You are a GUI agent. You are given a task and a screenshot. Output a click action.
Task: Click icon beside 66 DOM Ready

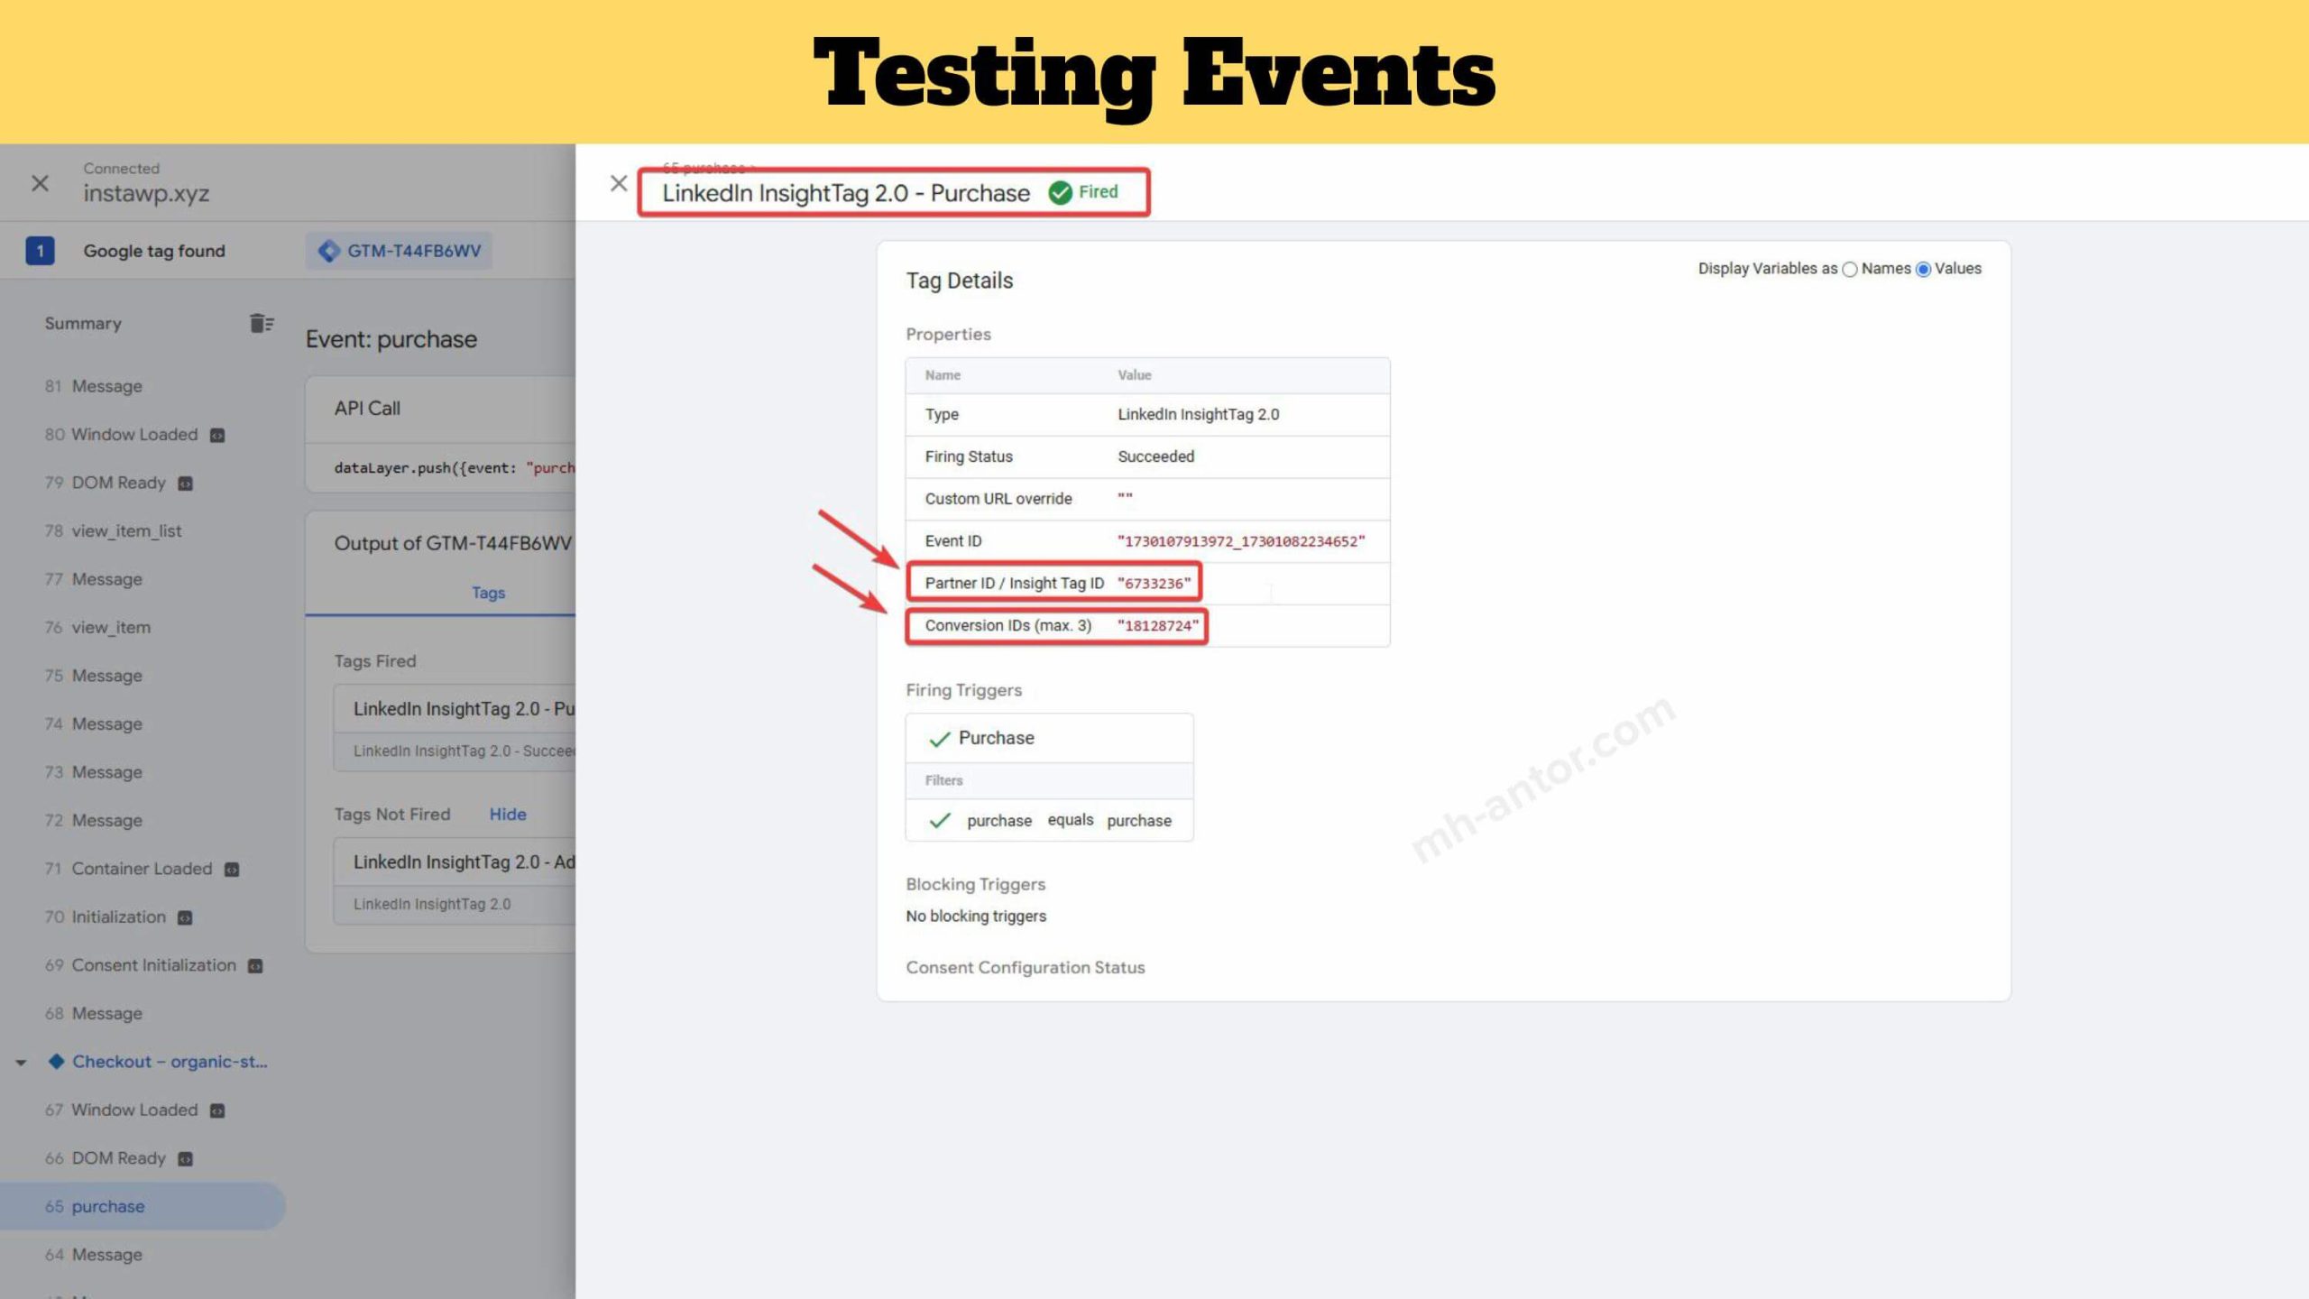186,1159
